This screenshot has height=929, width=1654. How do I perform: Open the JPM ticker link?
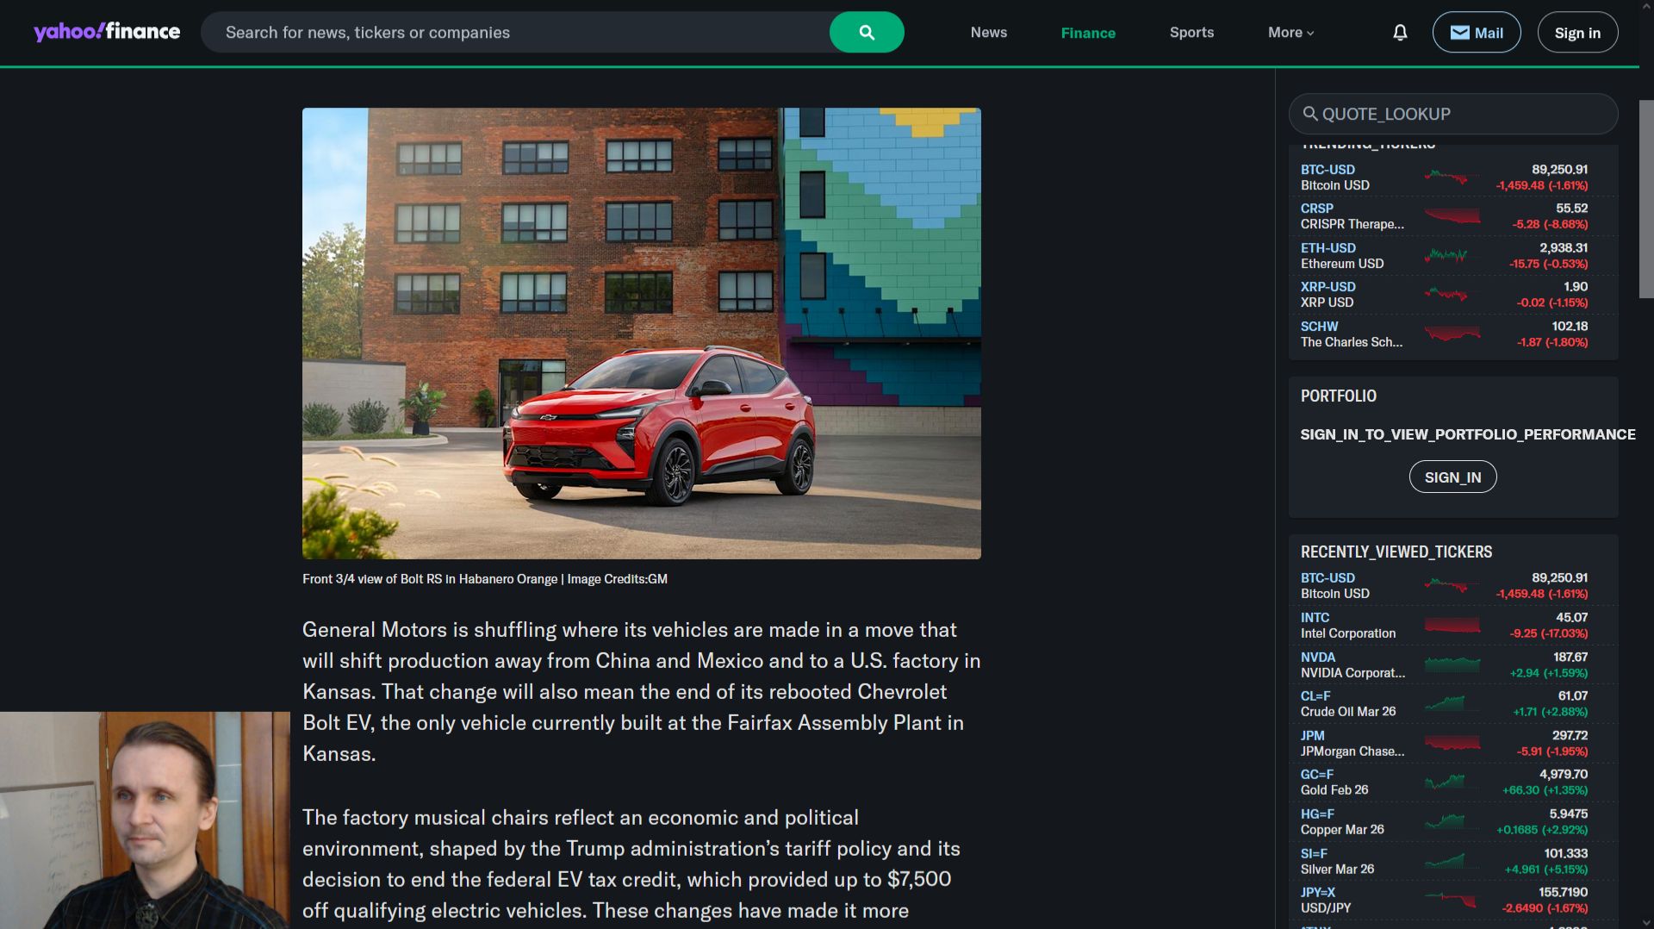click(x=1312, y=736)
